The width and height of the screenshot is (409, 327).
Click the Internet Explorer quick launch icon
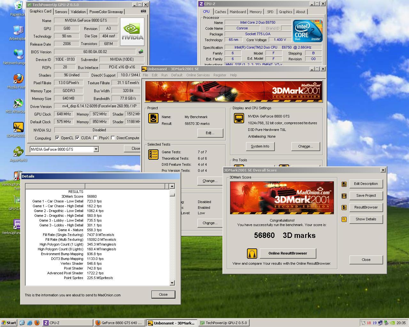coord(30,323)
